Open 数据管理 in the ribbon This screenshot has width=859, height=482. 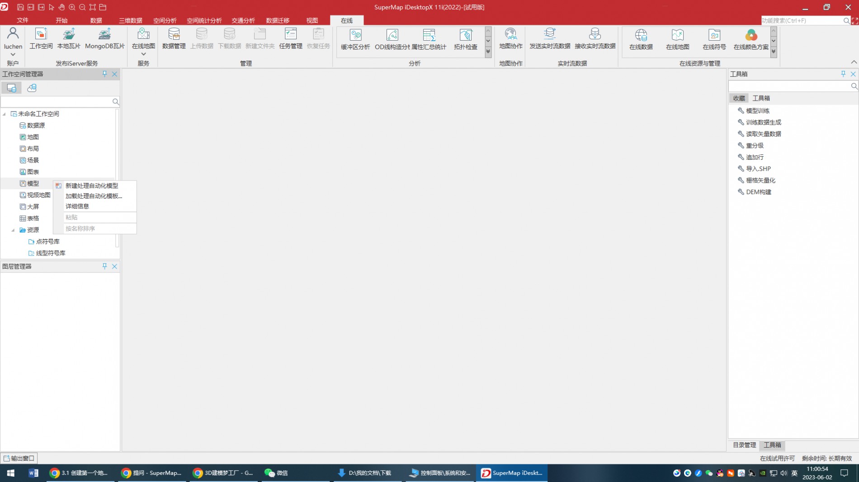(x=174, y=38)
